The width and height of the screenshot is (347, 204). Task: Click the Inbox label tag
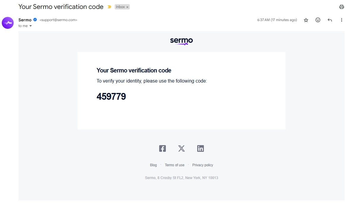(x=120, y=7)
